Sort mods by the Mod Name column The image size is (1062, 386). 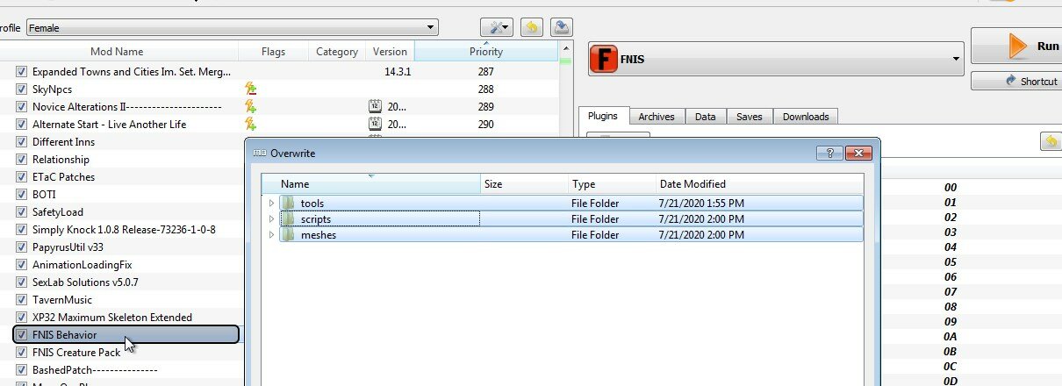[x=117, y=52]
